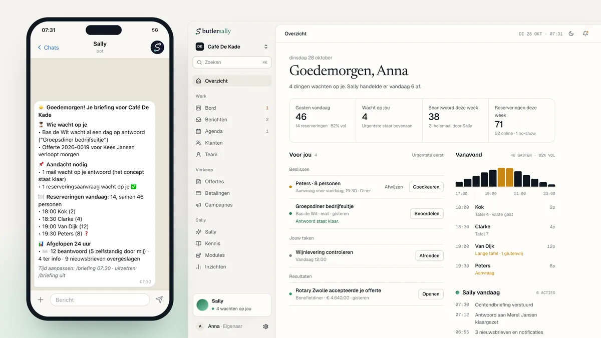Open Betalingen under Verkoop
The image size is (601, 338).
tap(232, 193)
